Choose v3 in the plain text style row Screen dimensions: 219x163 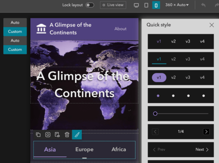[x=188, y=41]
